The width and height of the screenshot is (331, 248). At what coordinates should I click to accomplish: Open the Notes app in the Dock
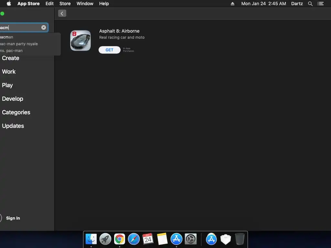point(162,239)
